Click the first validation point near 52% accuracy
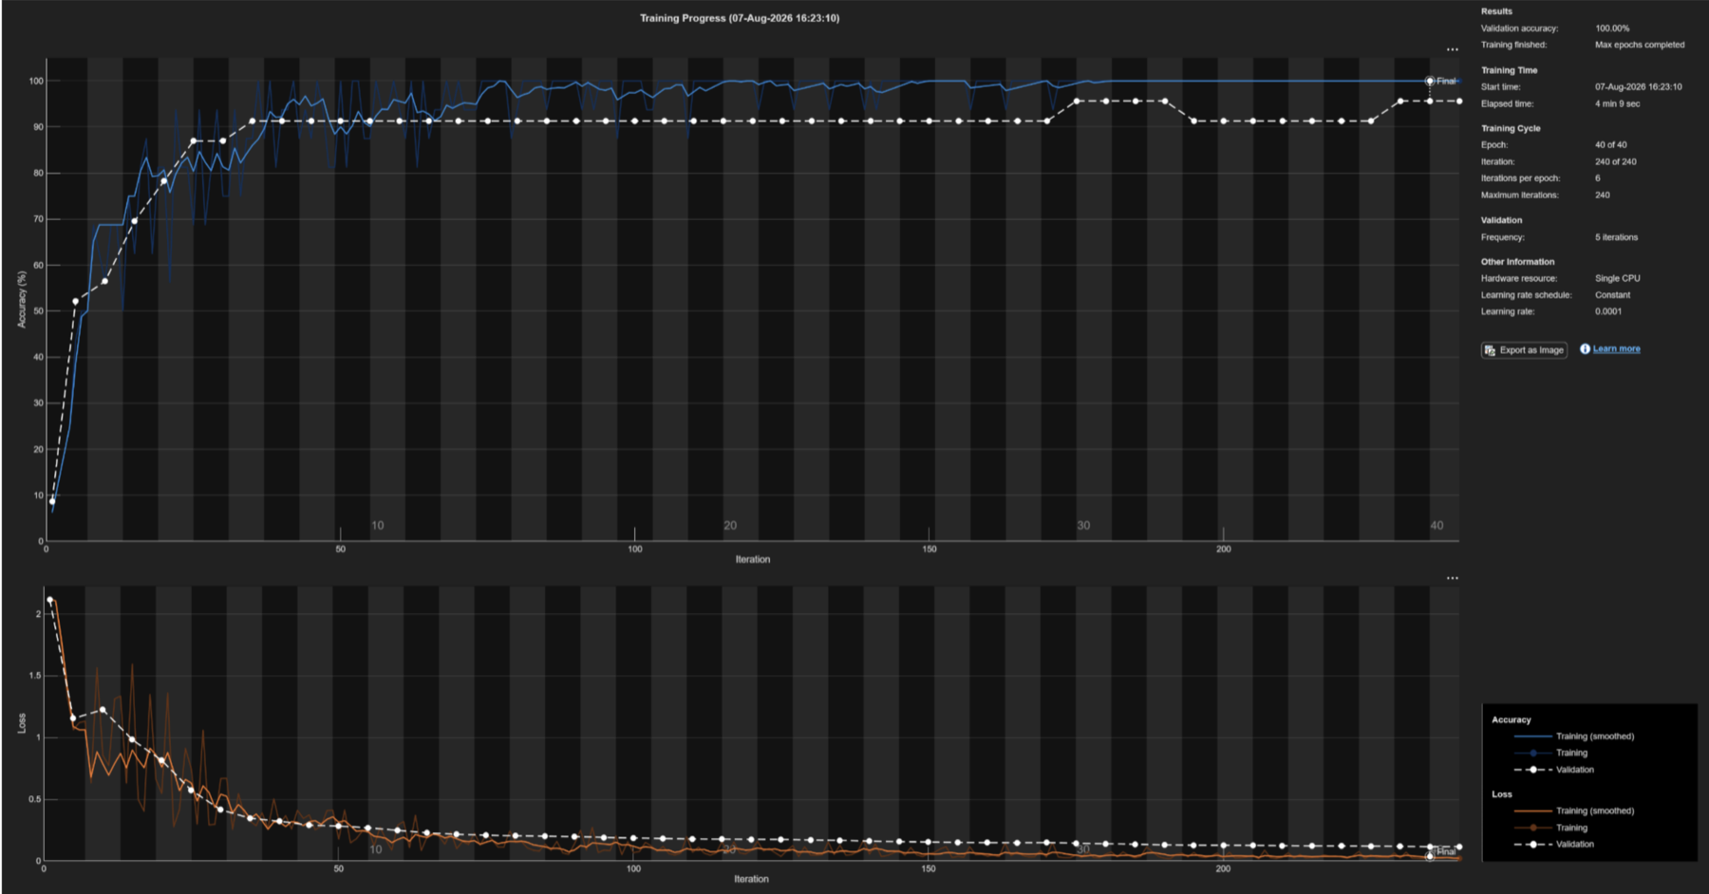The width and height of the screenshot is (1709, 894). click(x=76, y=302)
